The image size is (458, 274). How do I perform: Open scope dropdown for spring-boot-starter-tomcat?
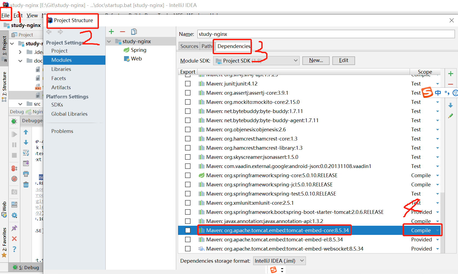click(x=437, y=212)
